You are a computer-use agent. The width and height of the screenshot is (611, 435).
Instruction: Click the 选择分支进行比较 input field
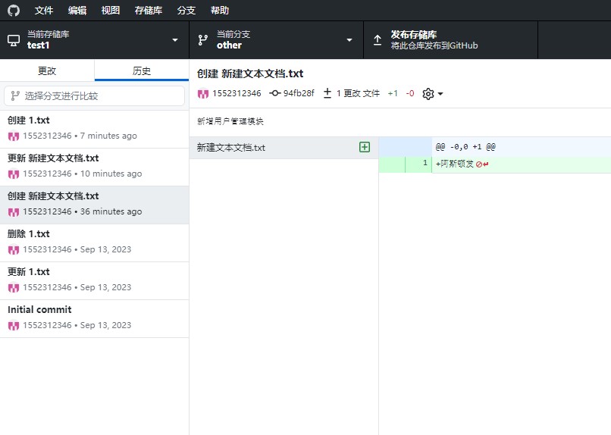click(x=95, y=95)
